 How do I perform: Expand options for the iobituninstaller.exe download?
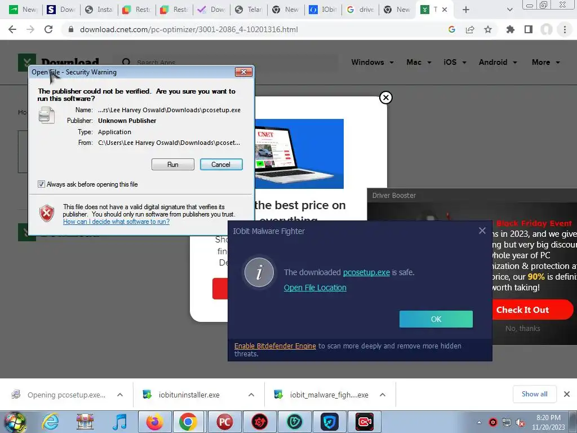point(251,395)
